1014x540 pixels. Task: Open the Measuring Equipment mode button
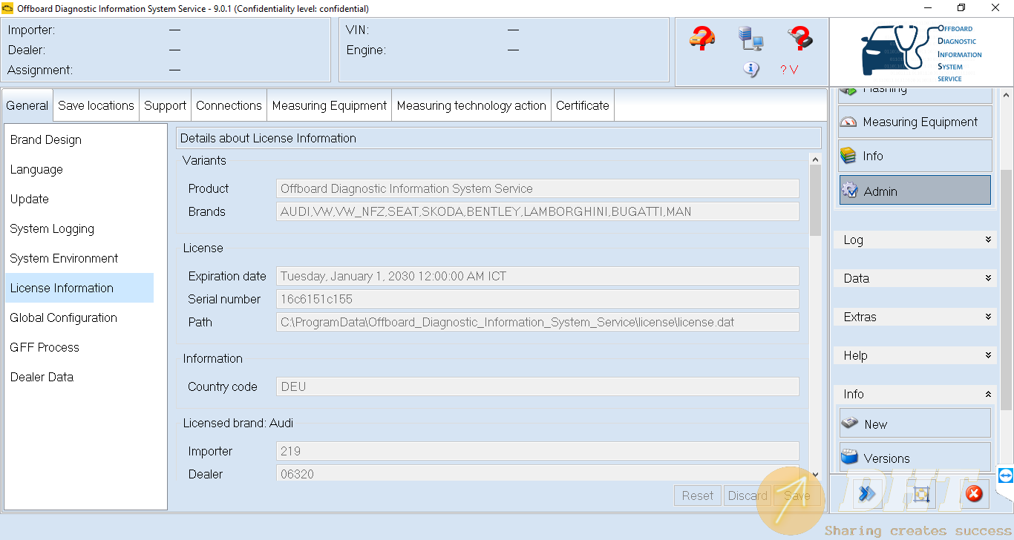pos(915,122)
